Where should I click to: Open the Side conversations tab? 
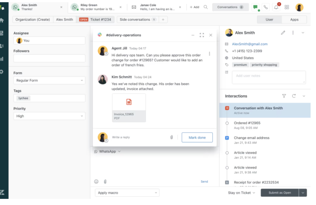pos(135,19)
